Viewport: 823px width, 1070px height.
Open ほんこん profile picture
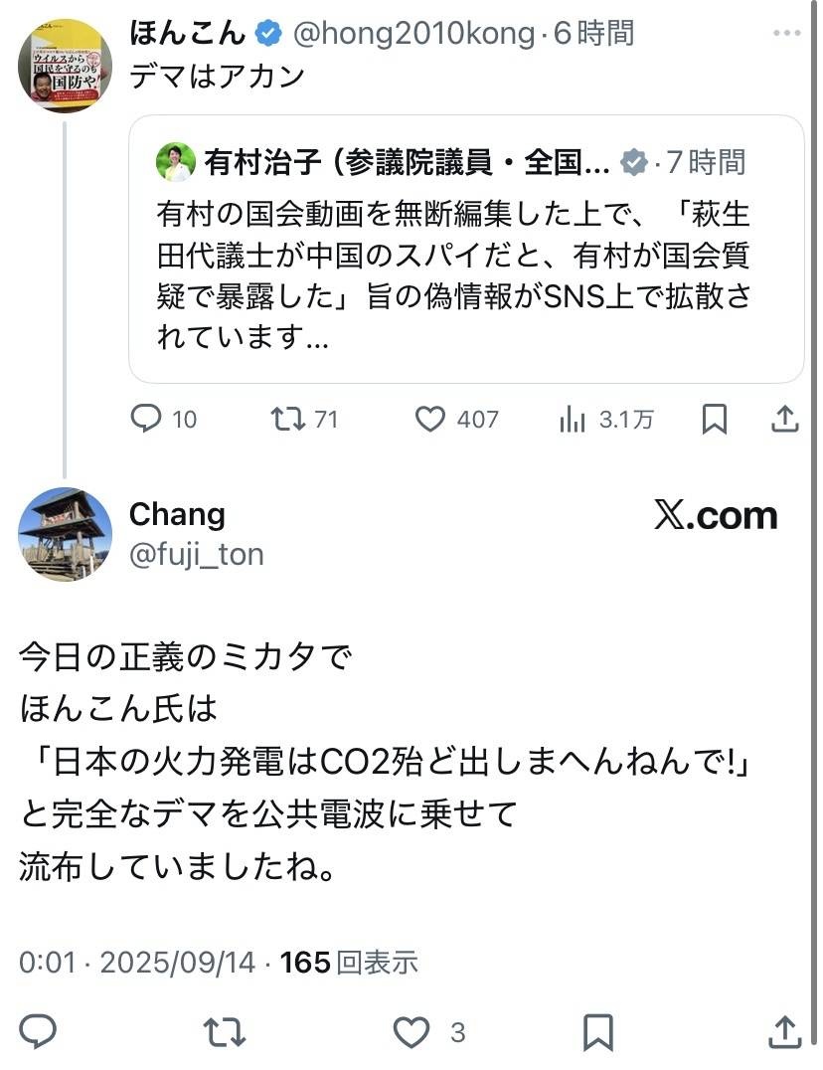[x=65, y=65]
